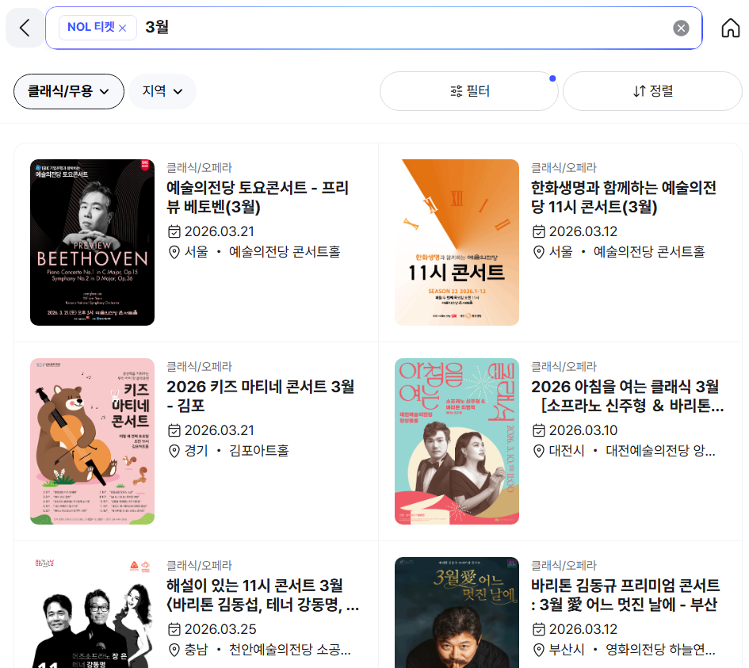Open the 필터 filter options
The height and width of the screenshot is (668, 749).
[469, 91]
